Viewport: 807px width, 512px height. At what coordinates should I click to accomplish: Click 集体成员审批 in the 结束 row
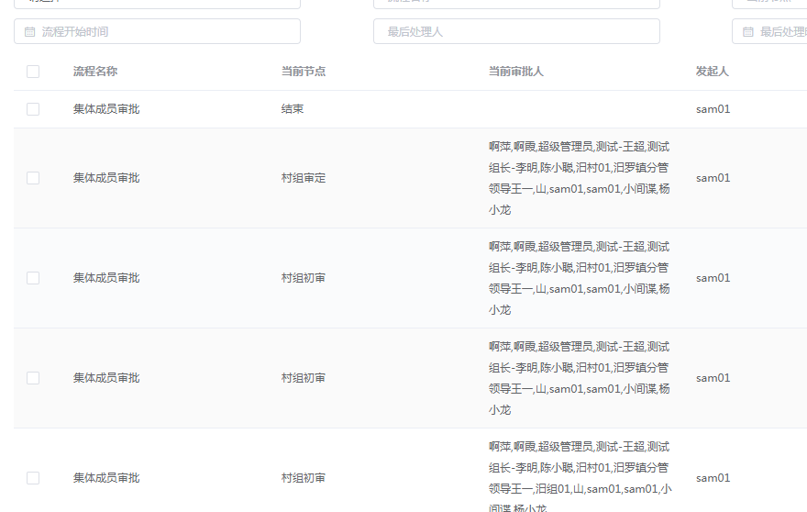tap(106, 109)
